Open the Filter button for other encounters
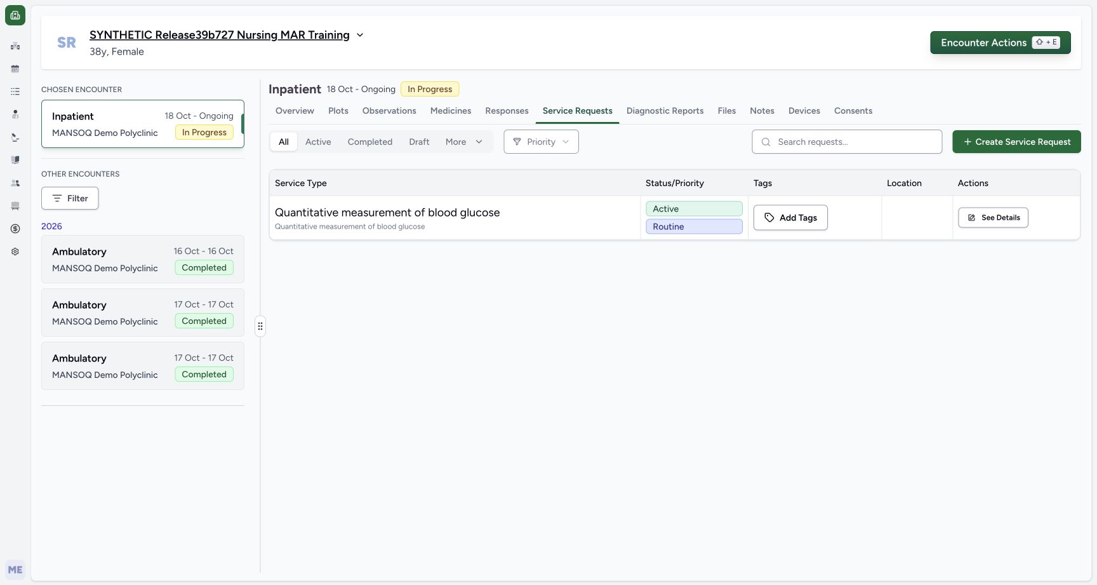Image resolution: width=1097 pixels, height=585 pixels. pos(70,198)
